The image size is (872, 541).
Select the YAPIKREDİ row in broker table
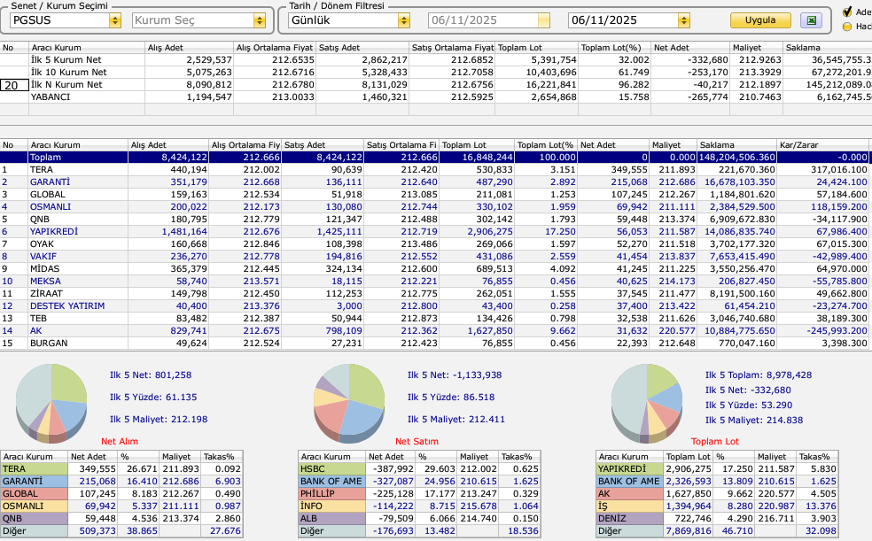coord(435,232)
